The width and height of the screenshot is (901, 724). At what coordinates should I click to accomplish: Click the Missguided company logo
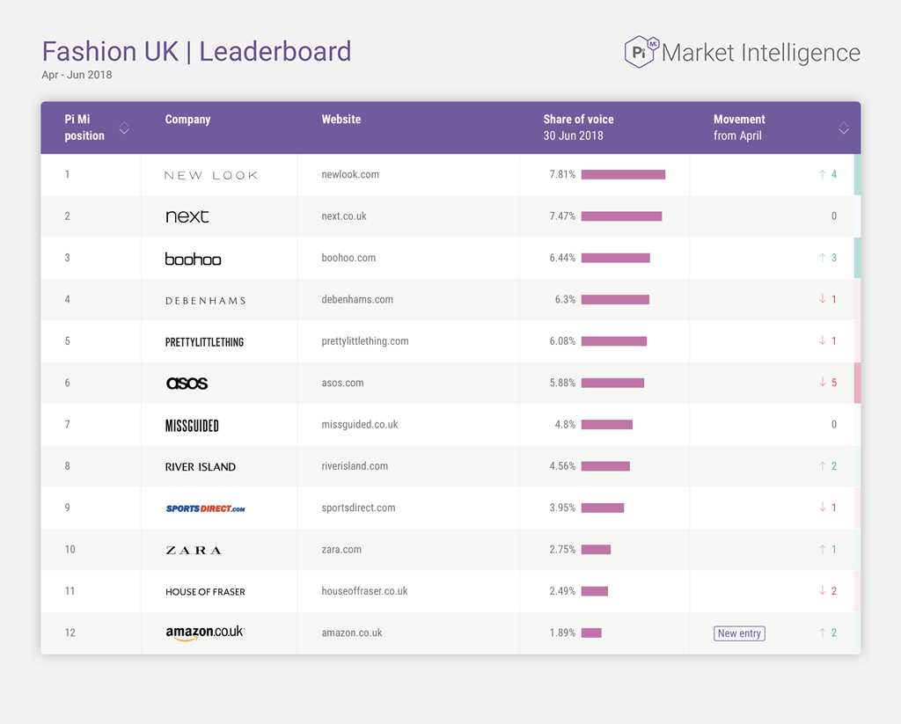point(192,426)
